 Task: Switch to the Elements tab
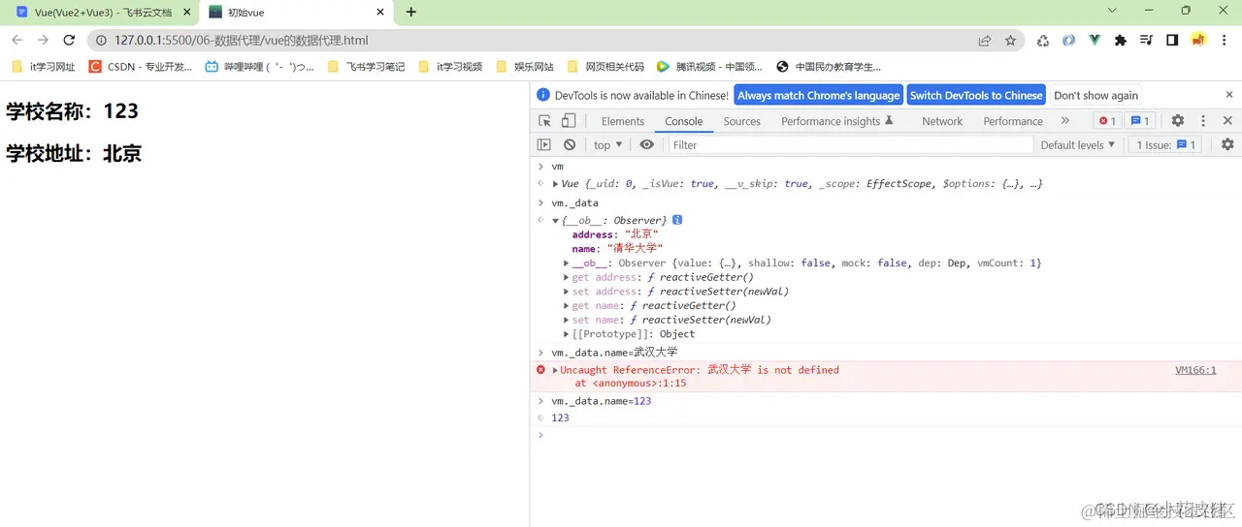622,121
